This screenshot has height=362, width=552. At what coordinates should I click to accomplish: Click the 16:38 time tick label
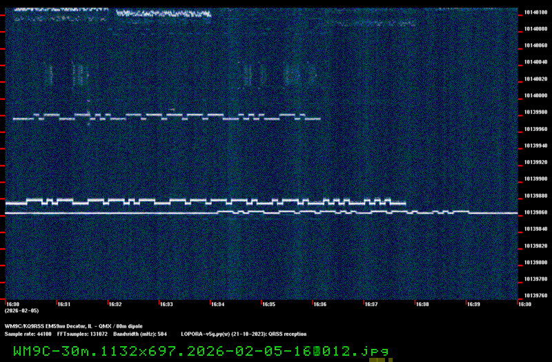[422, 304]
